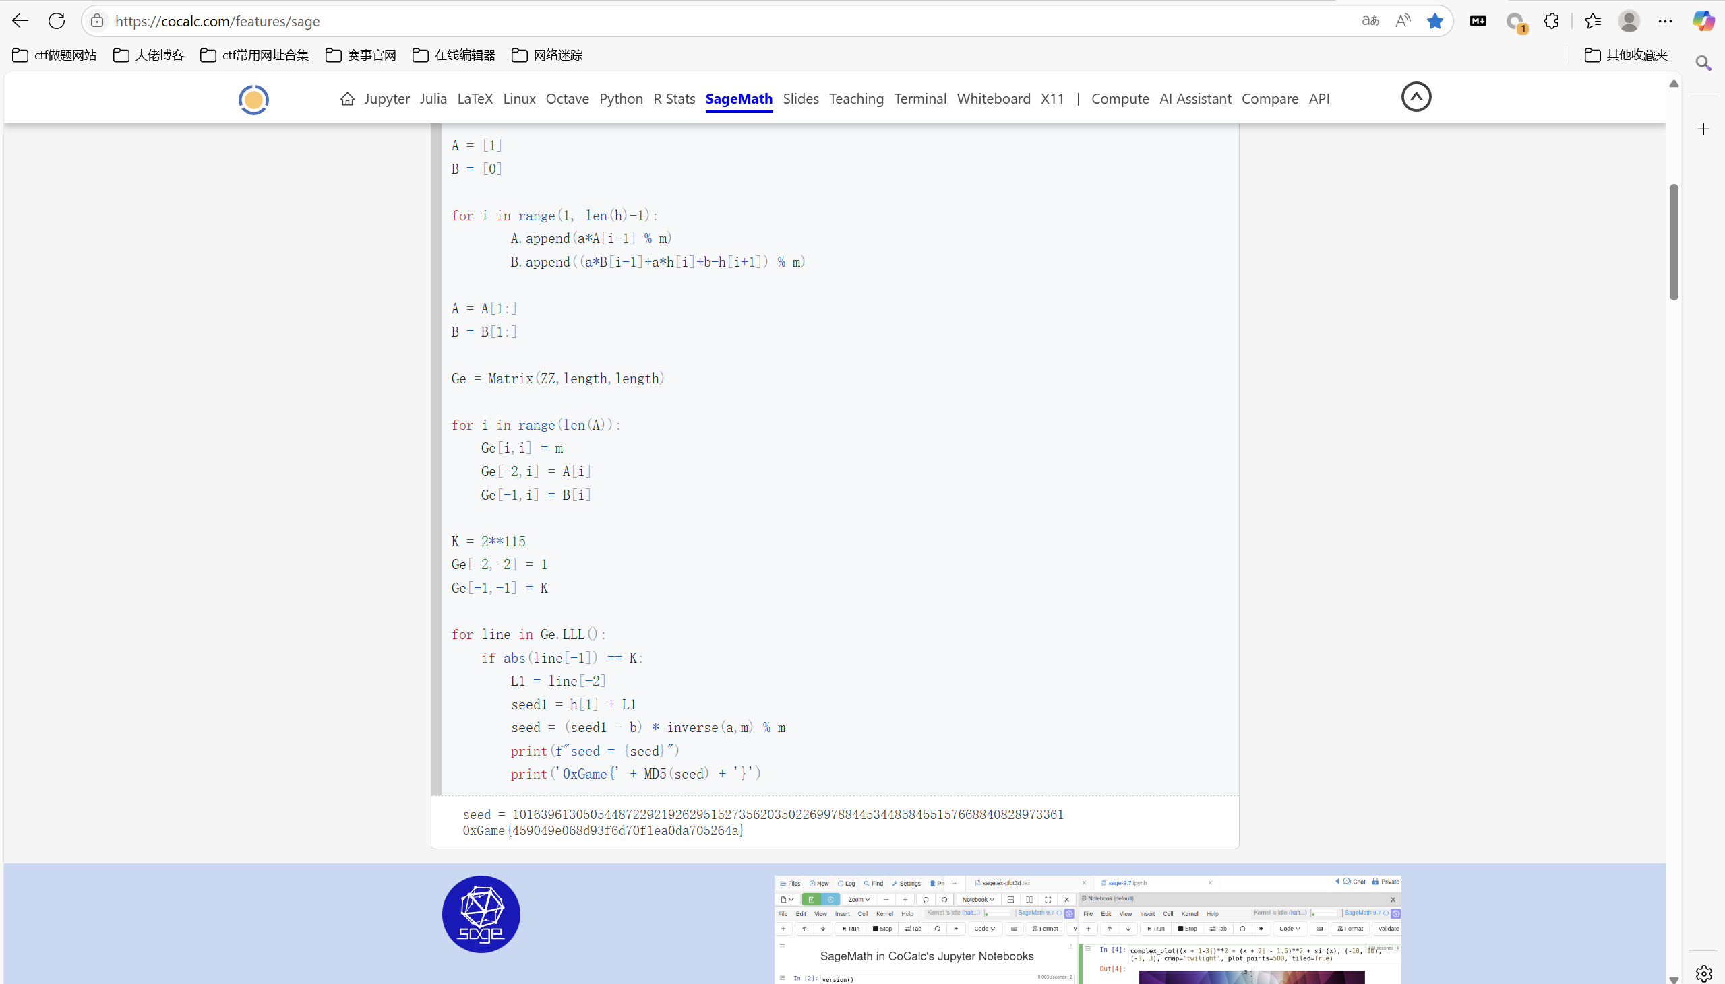This screenshot has width=1725, height=984.
Task: Click the extension icon with badge 1
Action: 1516,22
